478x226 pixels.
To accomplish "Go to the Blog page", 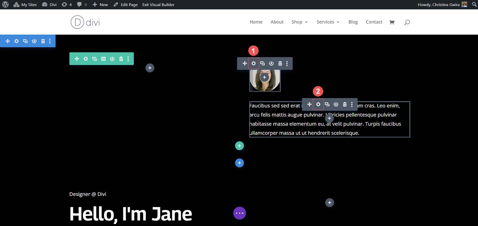I will (x=353, y=22).
